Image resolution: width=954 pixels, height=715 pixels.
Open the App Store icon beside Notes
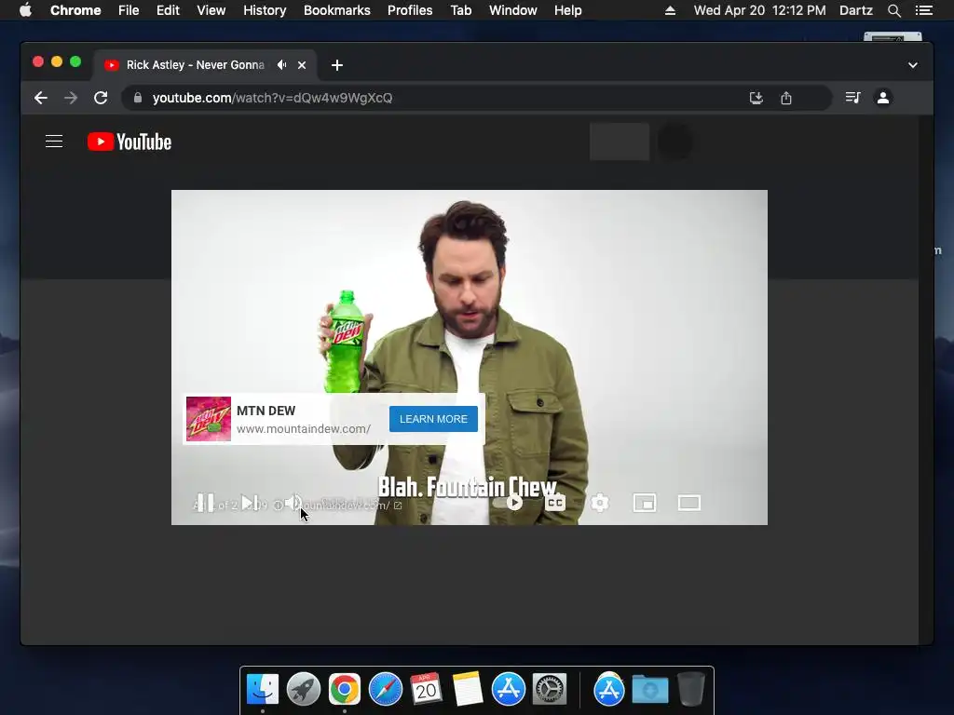point(508,689)
